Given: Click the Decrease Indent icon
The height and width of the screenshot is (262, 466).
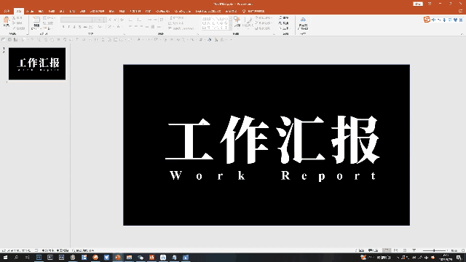Looking at the screenshot, I should (149, 20).
